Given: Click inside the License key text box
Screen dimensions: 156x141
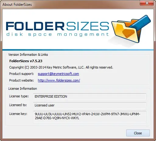Looking at the screenshot, I should (90, 117).
